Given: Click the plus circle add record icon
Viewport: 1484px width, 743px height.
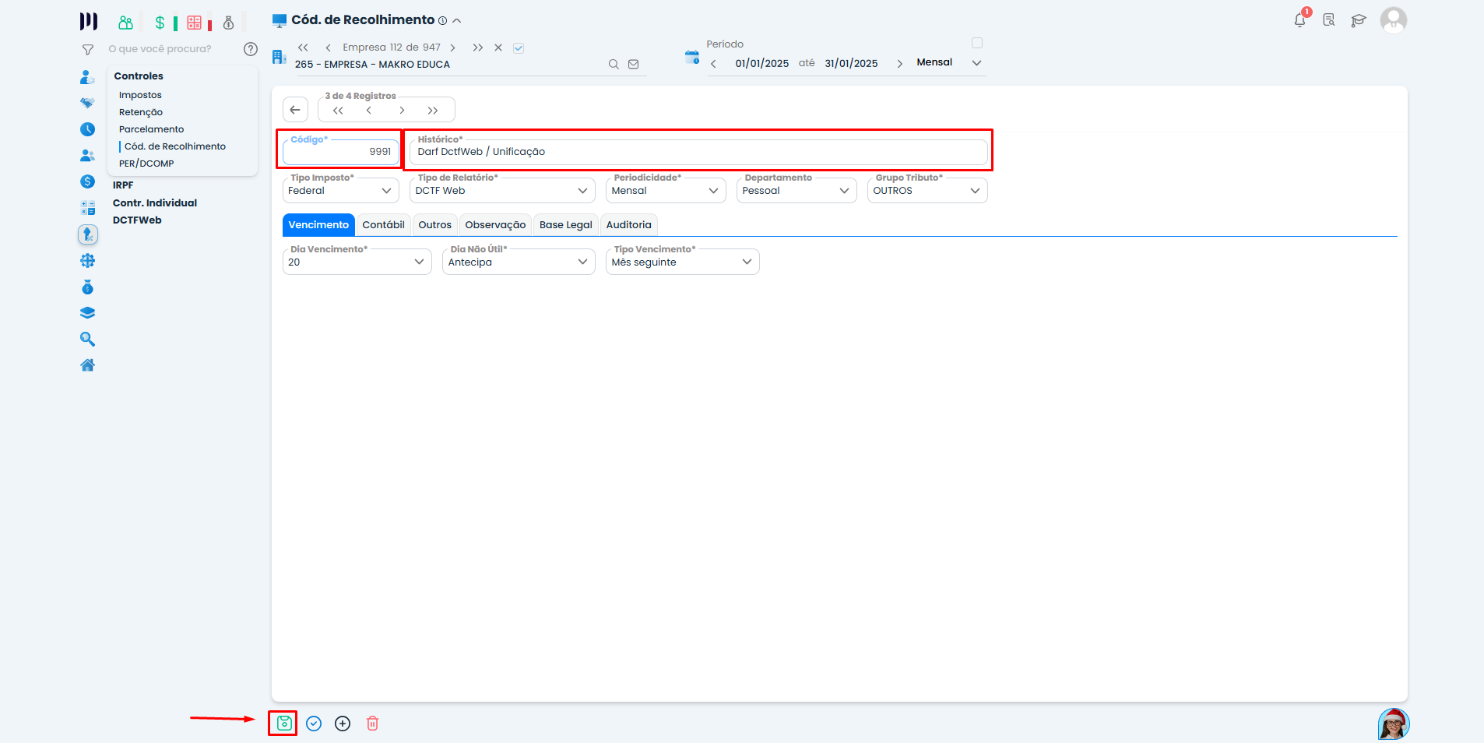Looking at the screenshot, I should coord(343,724).
